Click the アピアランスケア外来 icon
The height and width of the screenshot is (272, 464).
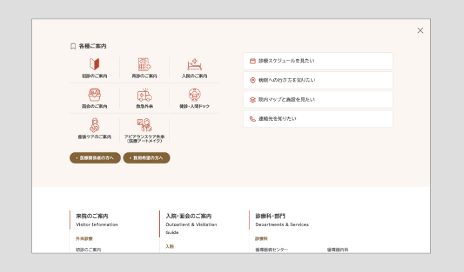144,126
